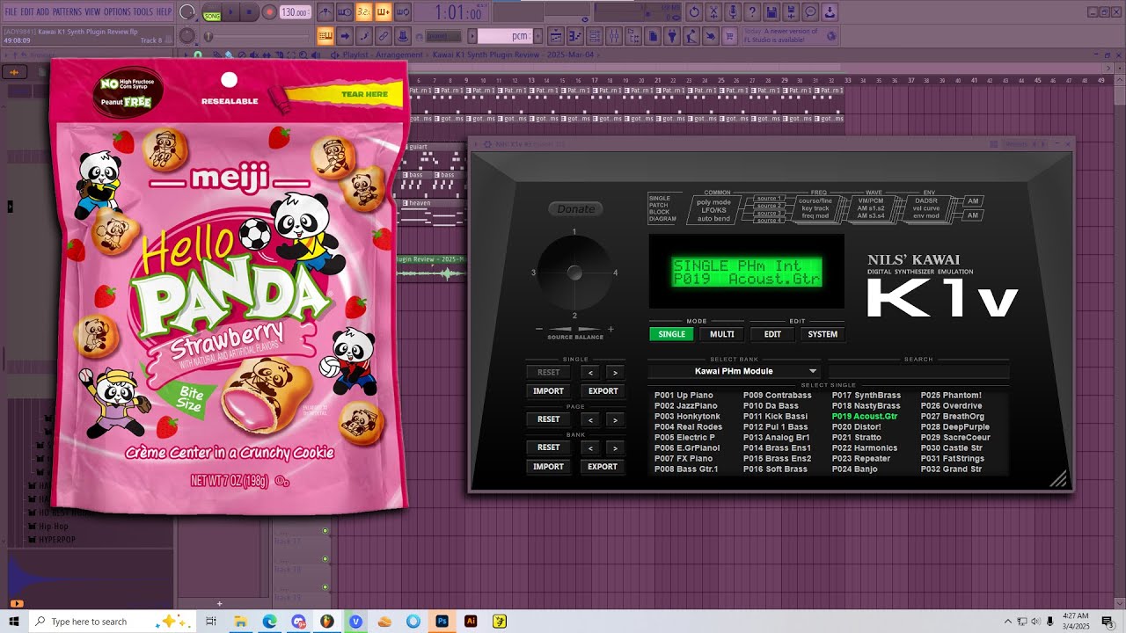Click the source balance joystick center
The width and height of the screenshot is (1126, 633).
point(574,273)
